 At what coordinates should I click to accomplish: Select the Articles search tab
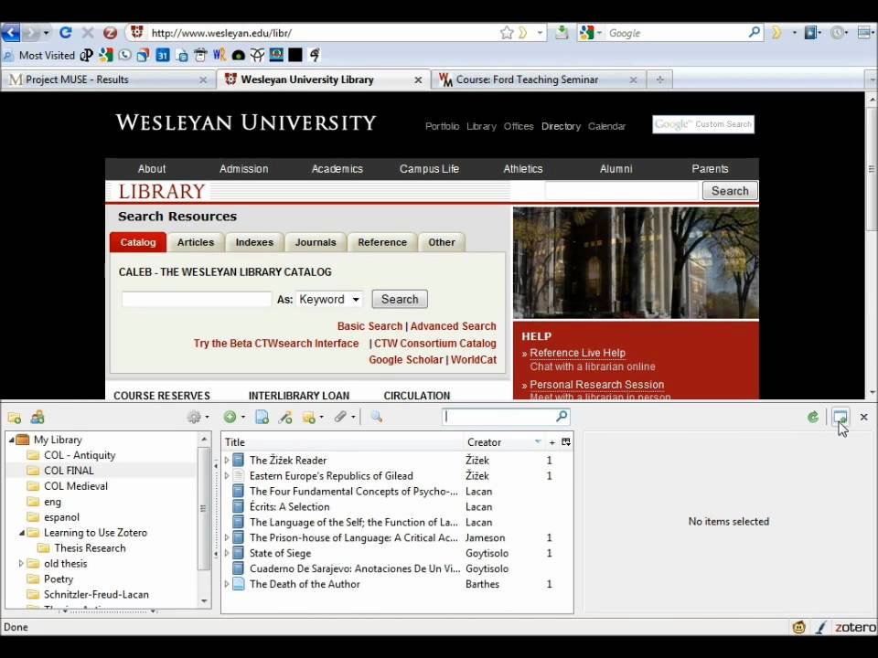pos(196,242)
